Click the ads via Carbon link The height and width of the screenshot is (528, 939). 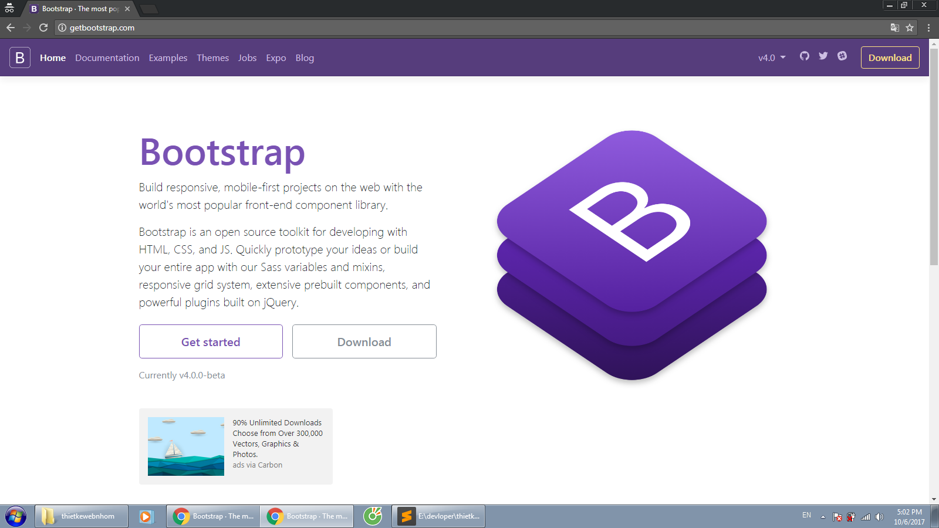click(x=257, y=465)
